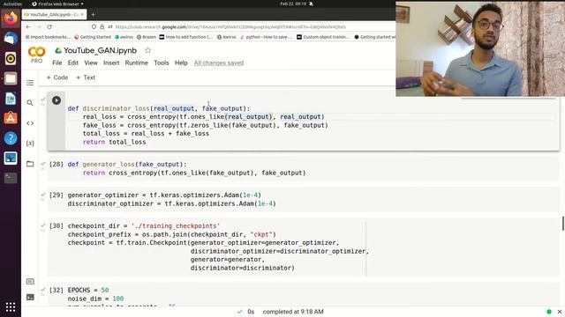Open the clock and calendar in top bar
The width and height of the screenshot is (565, 317).
(293, 4)
